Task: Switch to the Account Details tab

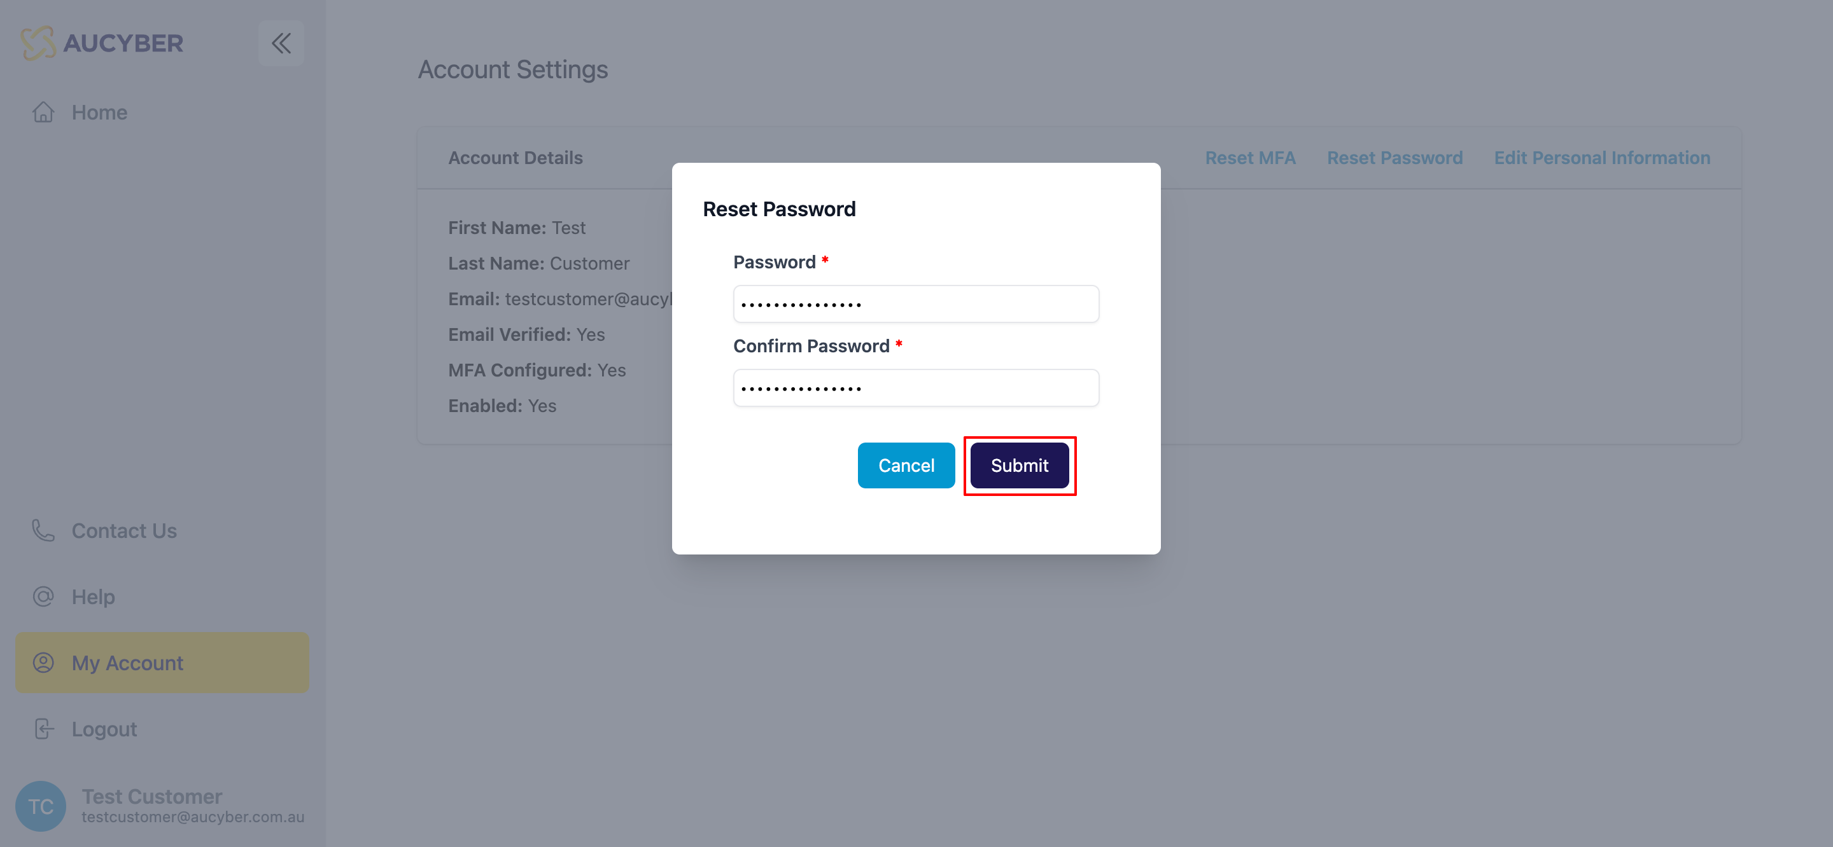Action: click(x=515, y=157)
